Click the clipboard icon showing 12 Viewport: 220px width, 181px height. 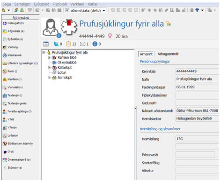point(68,44)
